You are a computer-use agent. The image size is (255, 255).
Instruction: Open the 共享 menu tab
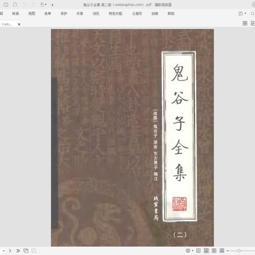click(80, 14)
